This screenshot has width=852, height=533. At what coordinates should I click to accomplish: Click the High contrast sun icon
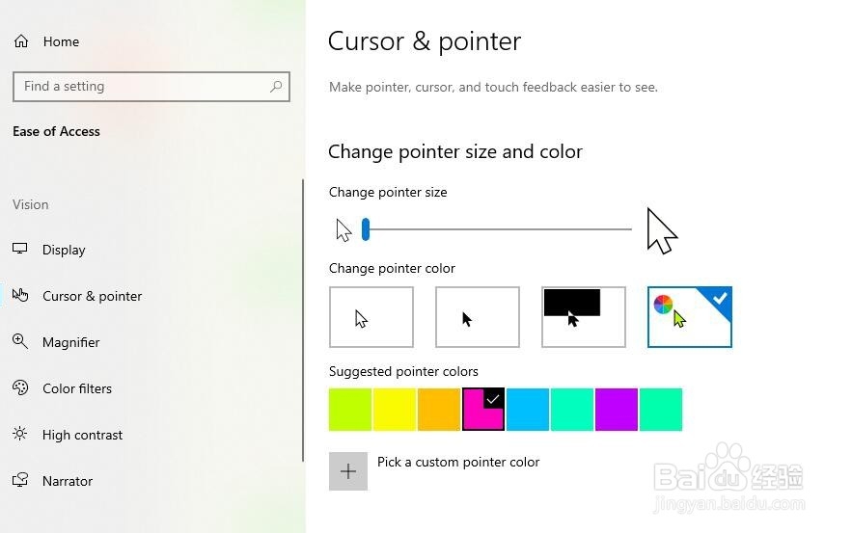20,435
